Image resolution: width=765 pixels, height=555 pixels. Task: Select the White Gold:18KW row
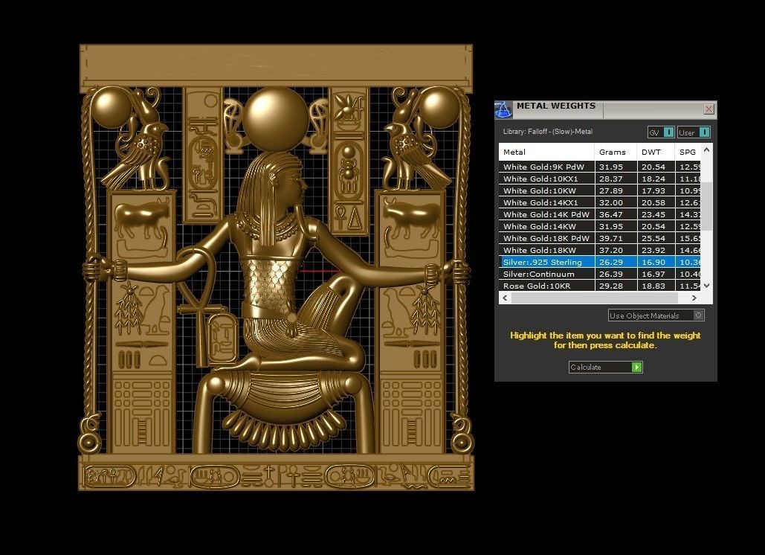600,250
